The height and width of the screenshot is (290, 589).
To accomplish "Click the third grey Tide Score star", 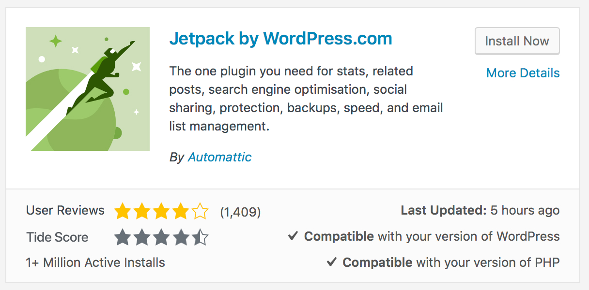I will coord(161,237).
